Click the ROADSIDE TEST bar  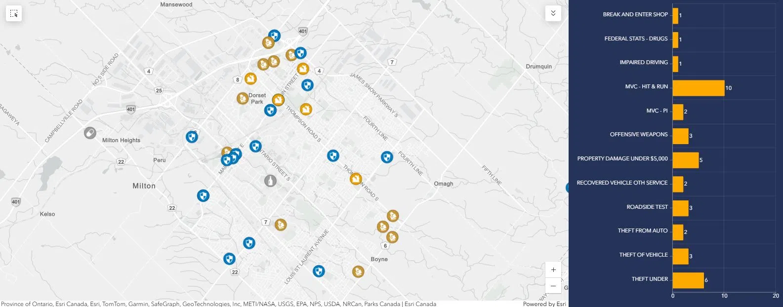pyautogui.click(x=680, y=208)
